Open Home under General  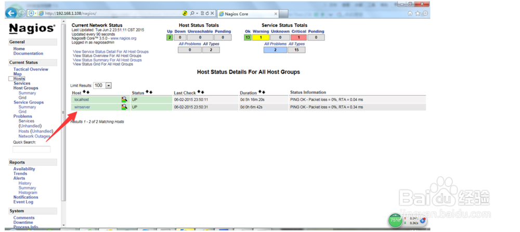point(19,49)
